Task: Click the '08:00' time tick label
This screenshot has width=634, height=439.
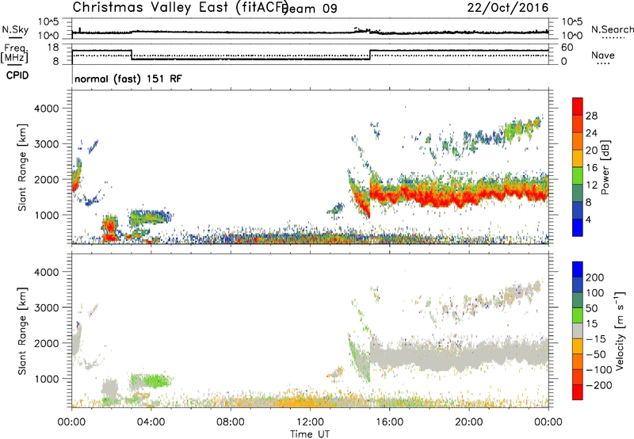Action: tap(230, 422)
